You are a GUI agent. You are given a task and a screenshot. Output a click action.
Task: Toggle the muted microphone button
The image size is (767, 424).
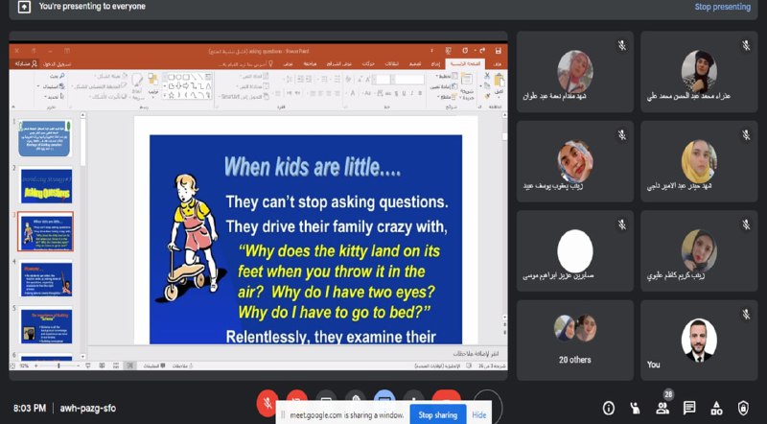[x=267, y=404]
